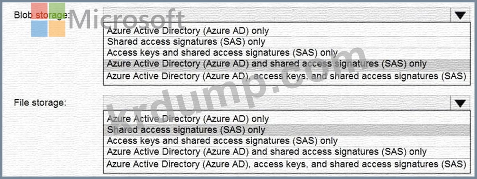Select File option Azure AD, access keys, and SAS
Screen dimensions: 477x179
click(x=286, y=164)
